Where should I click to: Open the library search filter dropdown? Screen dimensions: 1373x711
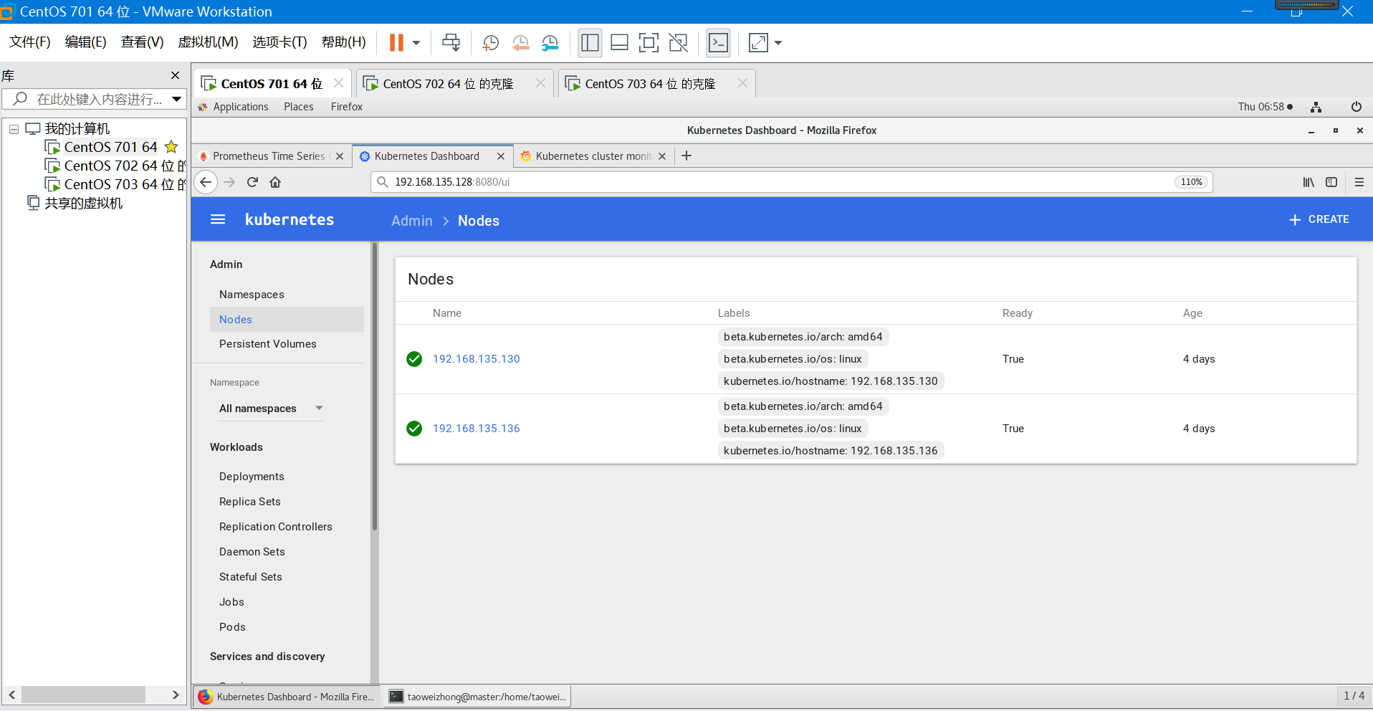[x=176, y=99]
